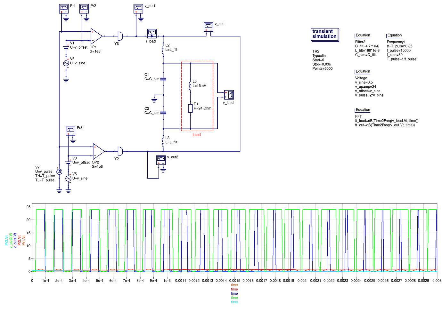This screenshot has height=311, width=442.
Task: Select resistor R1 labeled 24 Ohm
Action: [190, 108]
